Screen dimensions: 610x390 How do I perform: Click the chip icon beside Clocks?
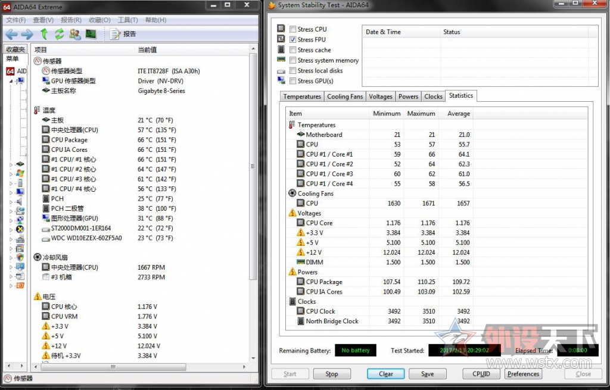point(292,301)
